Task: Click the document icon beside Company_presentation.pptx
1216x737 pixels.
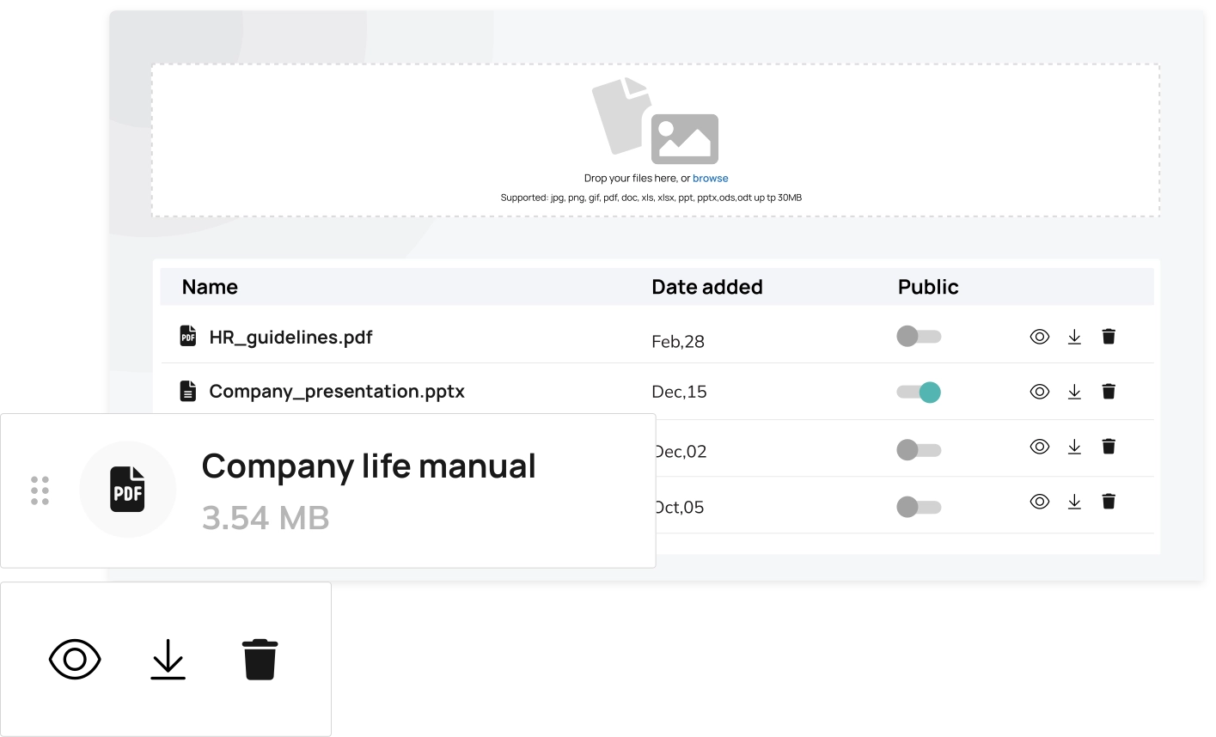Action: point(188,391)
